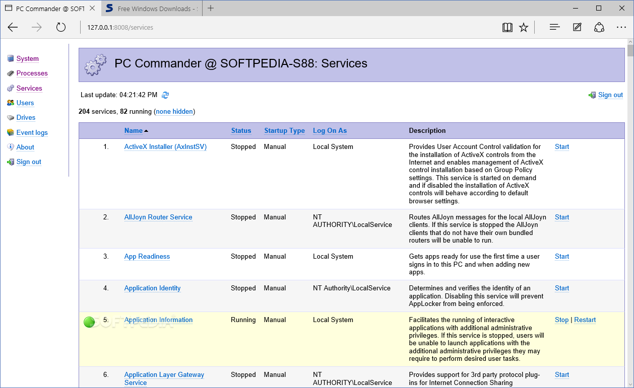Screen dimensions: 634x388
Task: Click the About info sidebar icon
Action: tap(11, 147)
